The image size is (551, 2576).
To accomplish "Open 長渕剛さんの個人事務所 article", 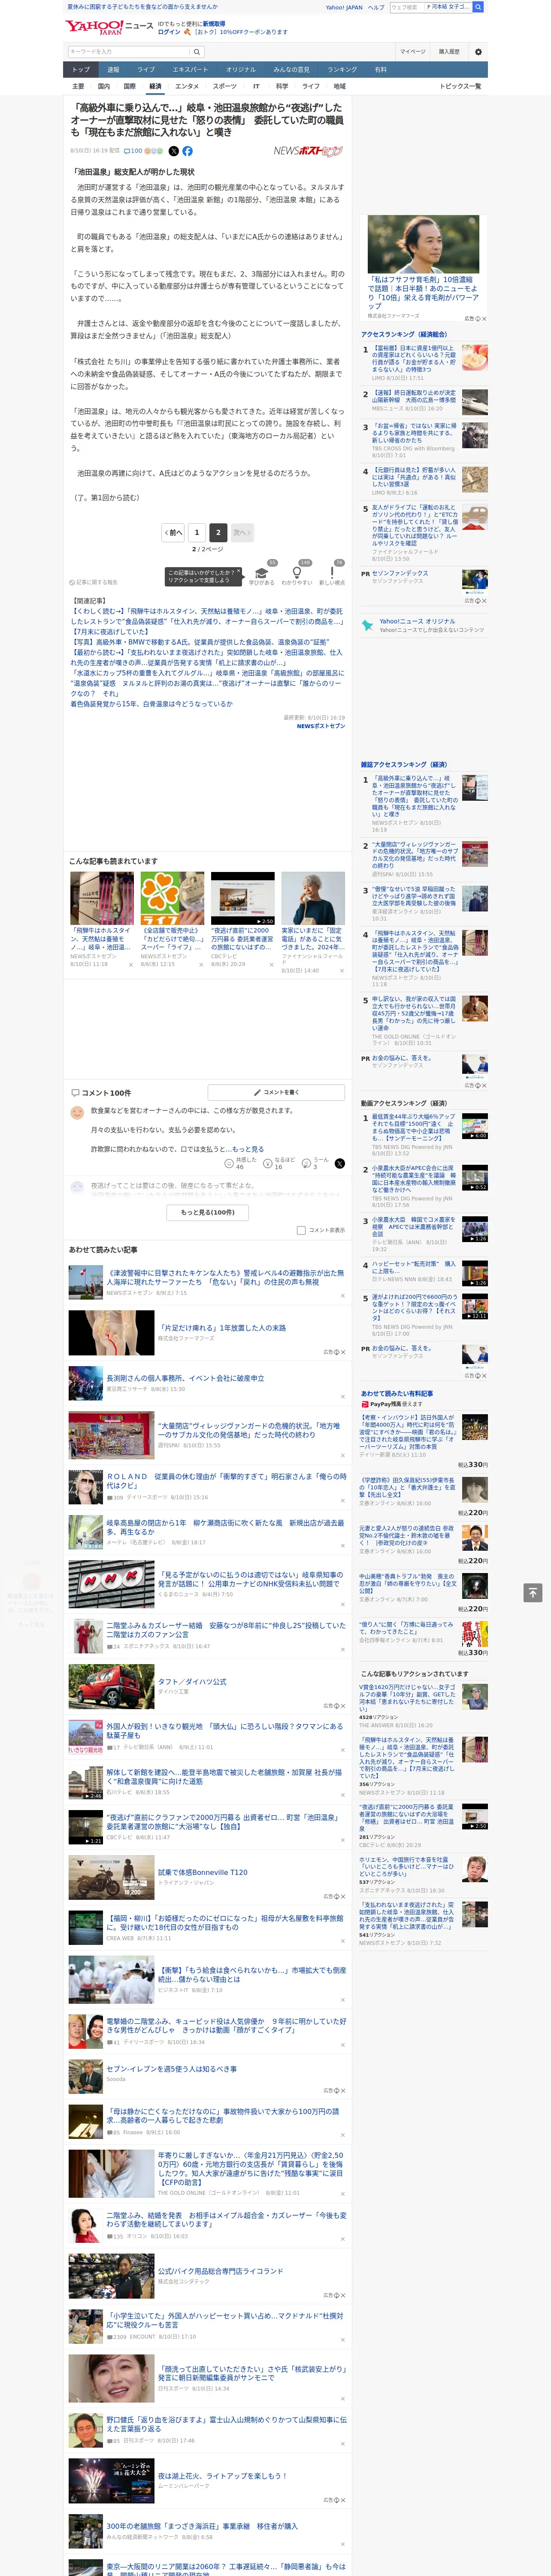I will click(185, 1378).
